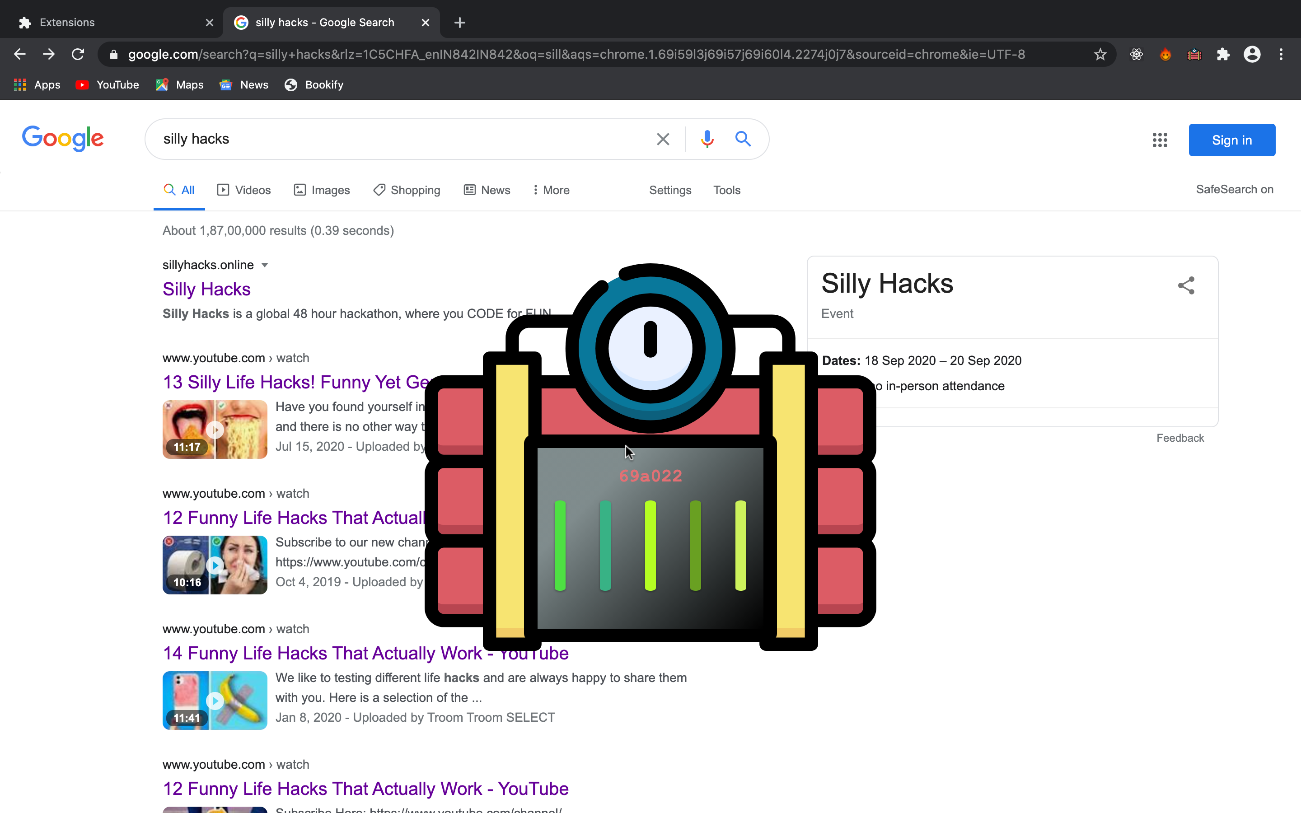The width and height of the screenshot is (1301, 813).
Task: Click the bright yellow-green center bar on bomb
Action: pyautogui.click(x=650, y=545)
